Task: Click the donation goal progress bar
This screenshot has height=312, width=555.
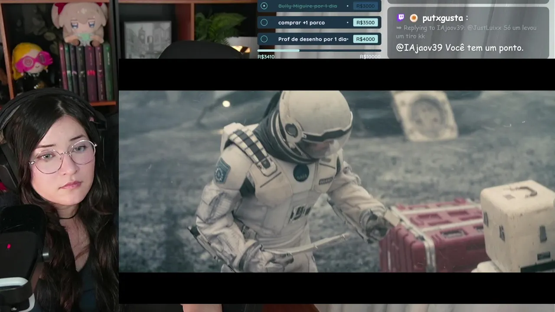Action: tap(319, 51)
